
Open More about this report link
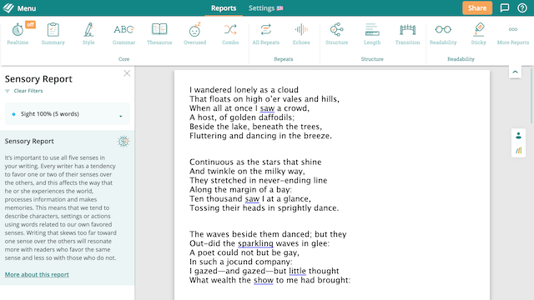coord(37,274)
